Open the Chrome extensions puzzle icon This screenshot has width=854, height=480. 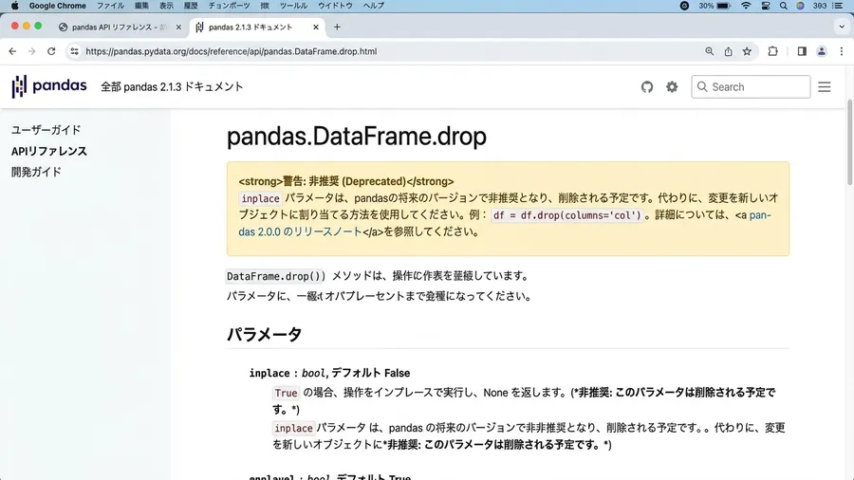[772, 51]
